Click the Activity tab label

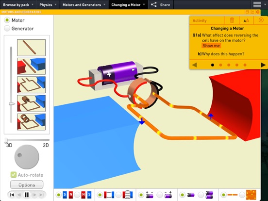[x=200, y=20]
